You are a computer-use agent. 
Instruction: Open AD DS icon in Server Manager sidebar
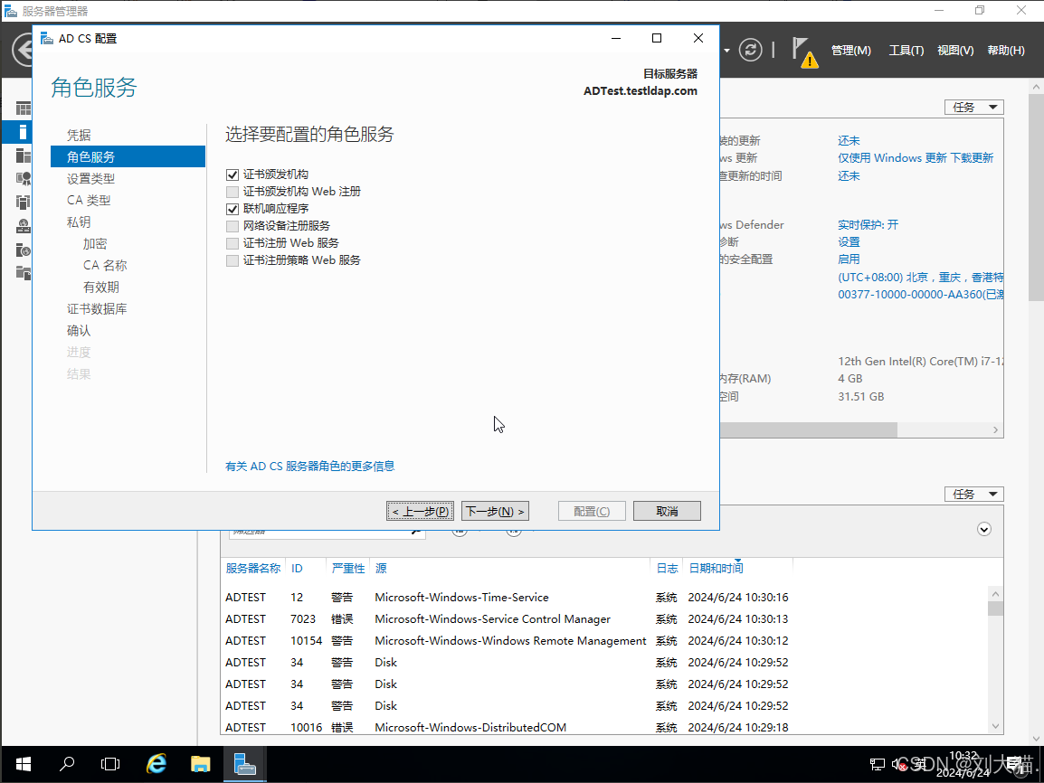[x=24, y=203]
